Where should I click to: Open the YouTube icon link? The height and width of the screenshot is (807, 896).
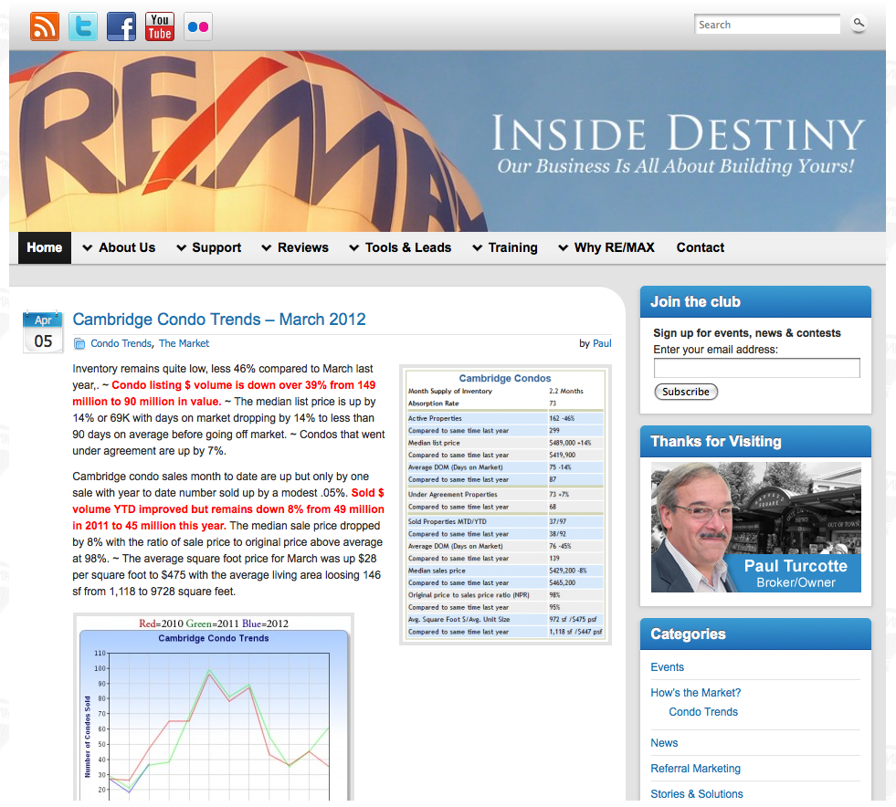click(160, 26)
